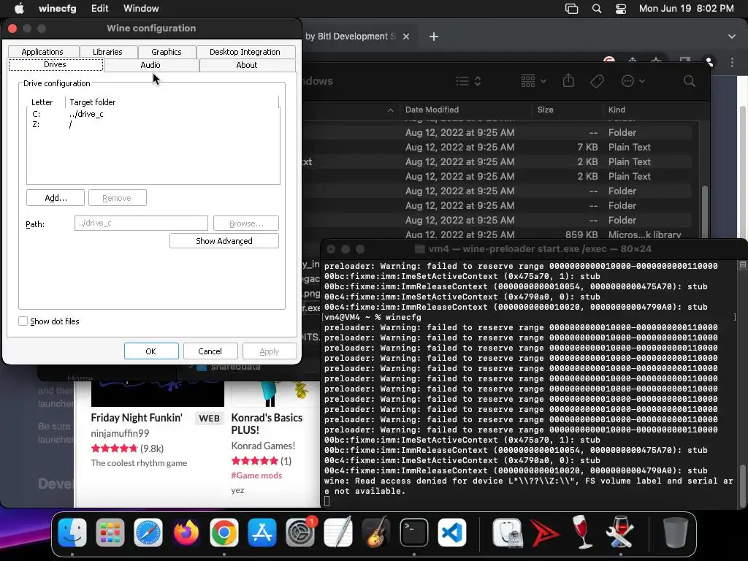
Task: Switch to the Libraries tab
Action: (107, 52)
